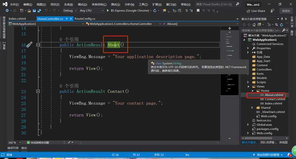Select About.cshtml in Solution Explorer
This screenshot has height=159, width=296.
(x=274, y=95)
